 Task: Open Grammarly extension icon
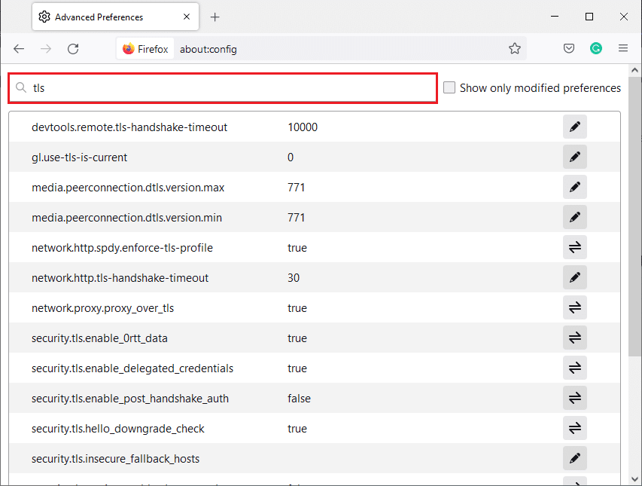point(596,49)
